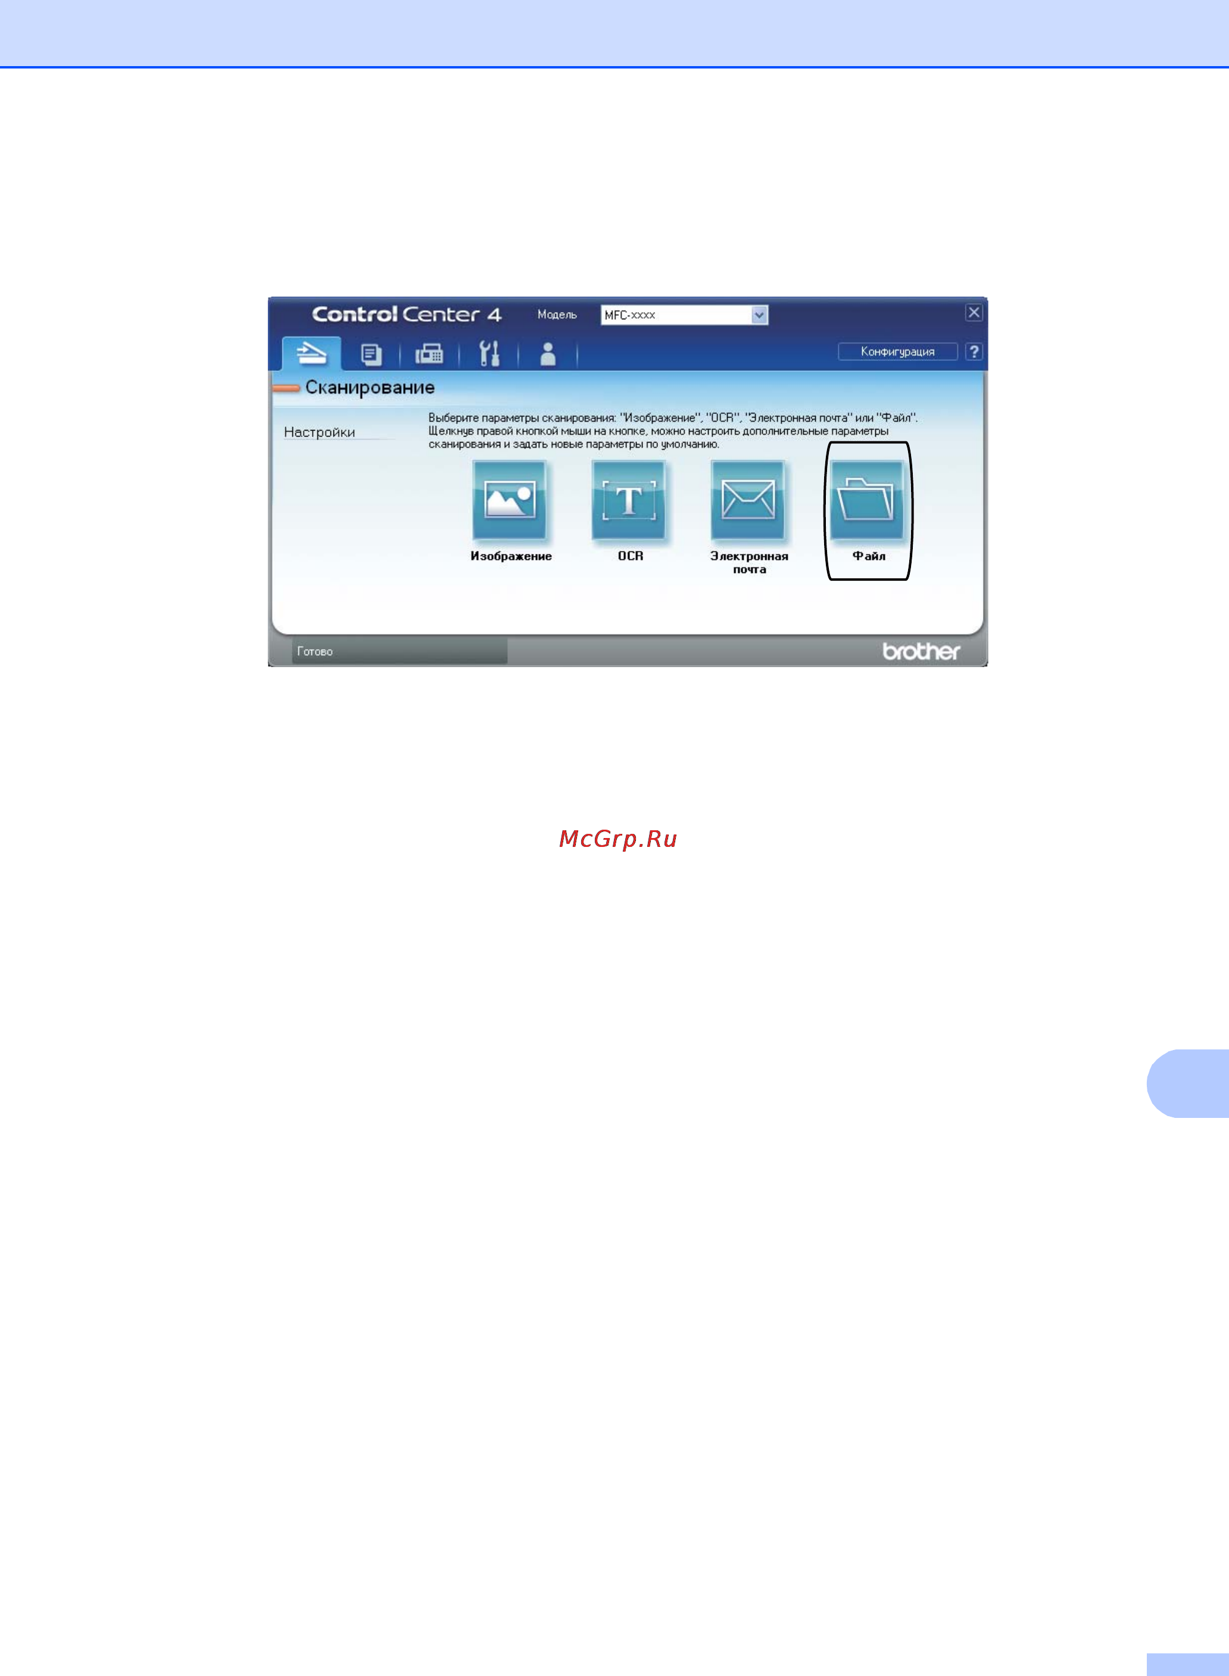Click the Файл folder icon
1229x1676 pixels.
pyautogui.click(x=867, y=499)
